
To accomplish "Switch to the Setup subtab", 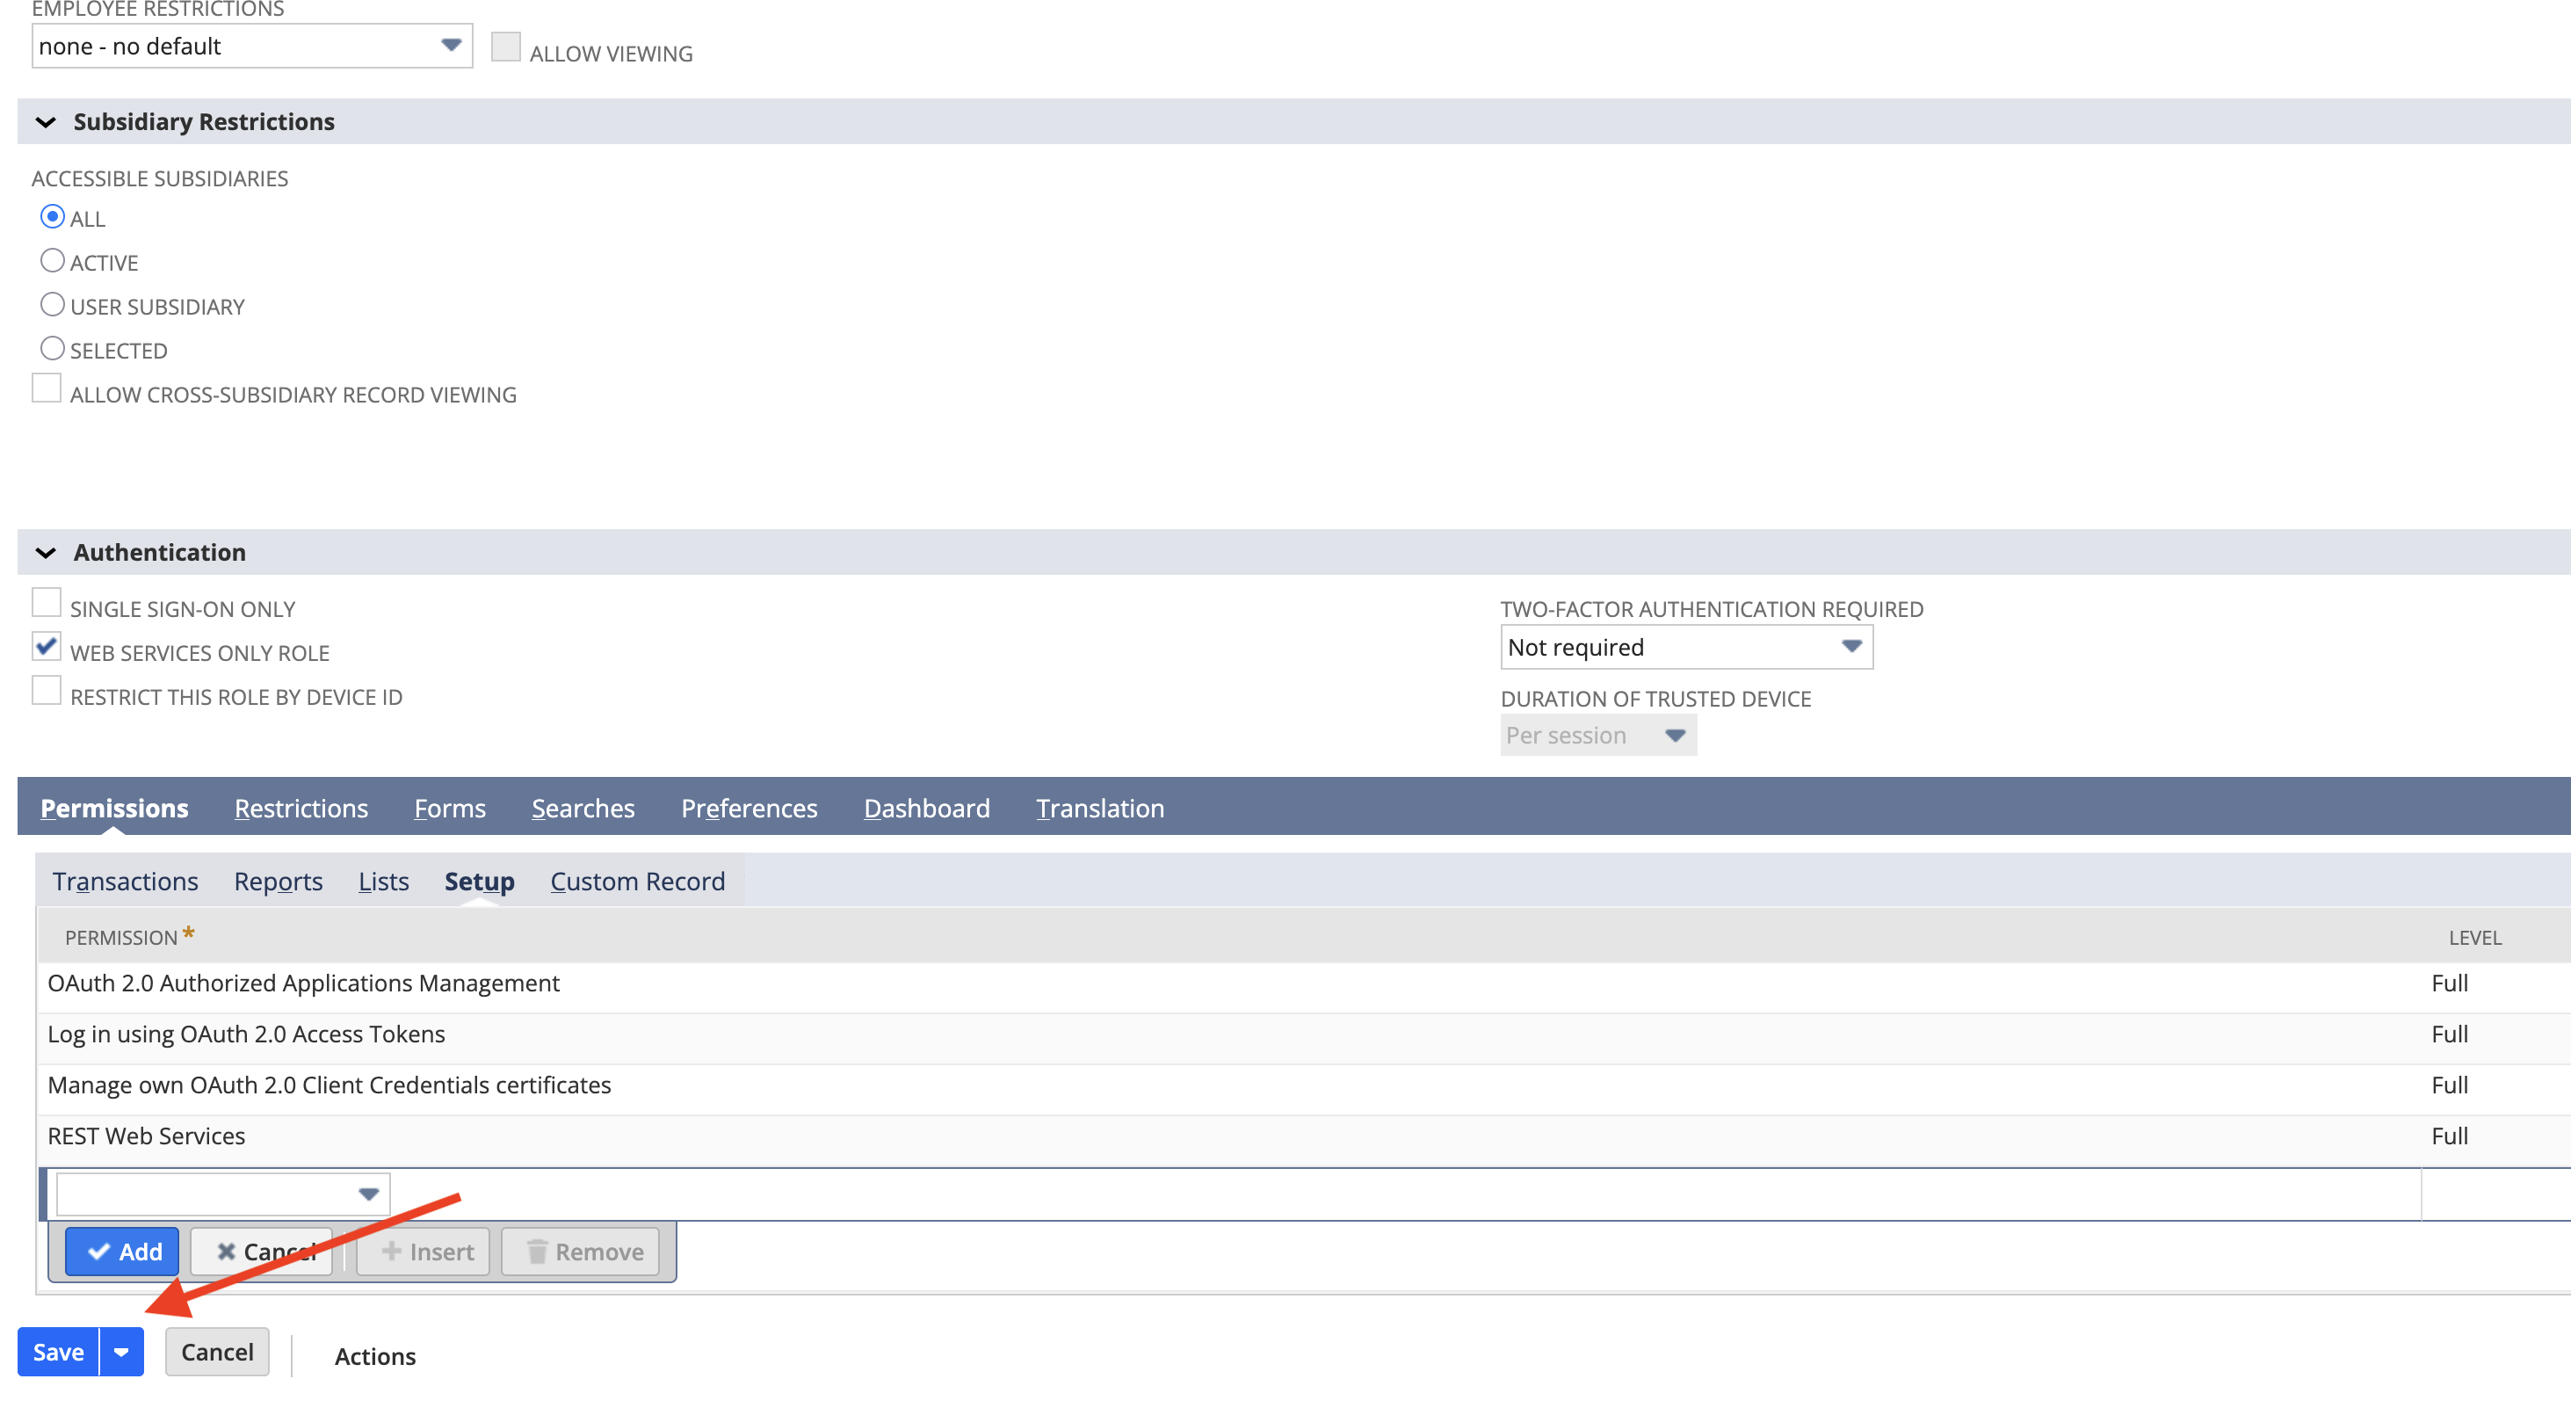I will click(479, 882).
